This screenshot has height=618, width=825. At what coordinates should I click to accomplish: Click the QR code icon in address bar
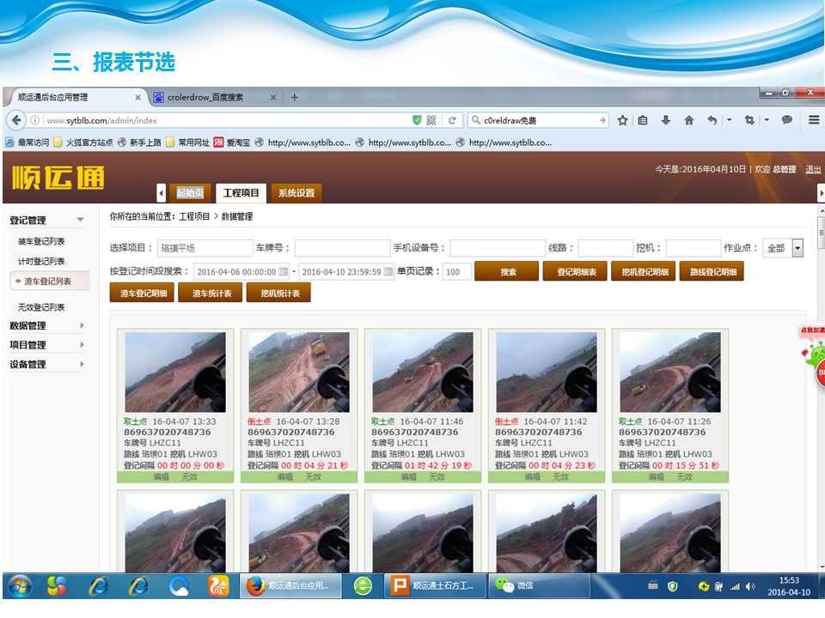click(431, 120)
